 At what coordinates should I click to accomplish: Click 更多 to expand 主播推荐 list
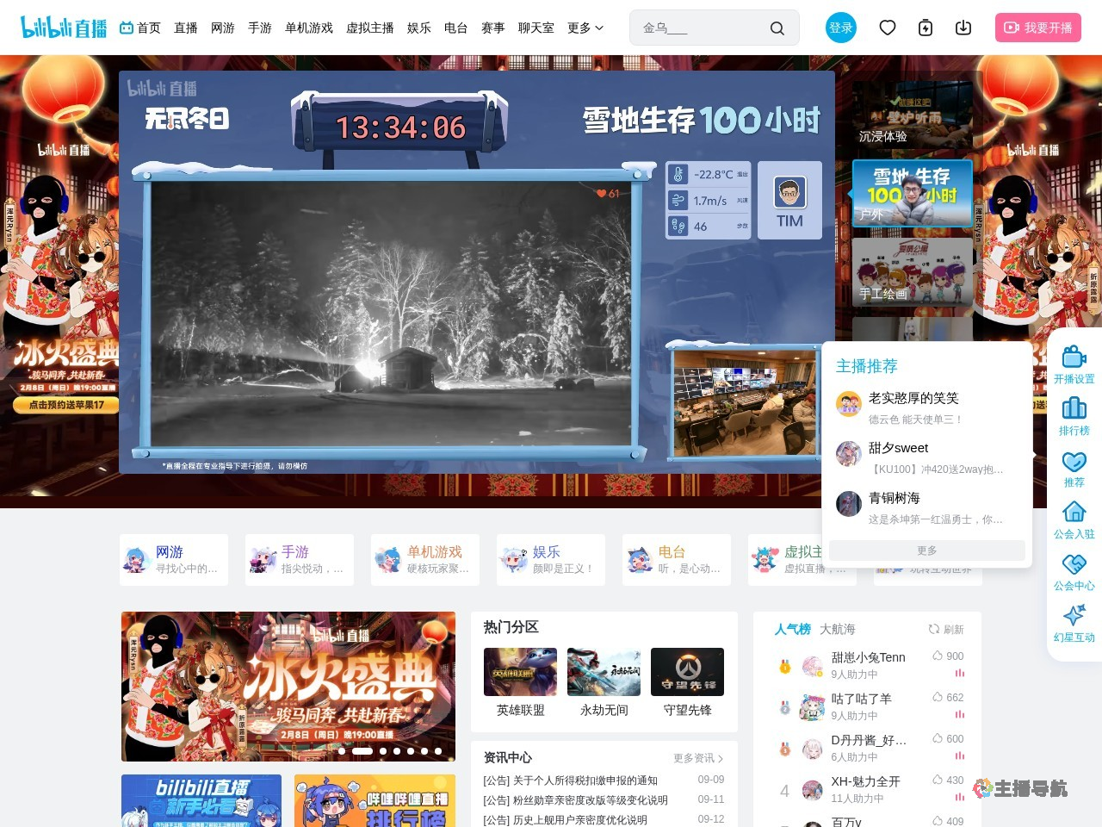tap(926, 550)
